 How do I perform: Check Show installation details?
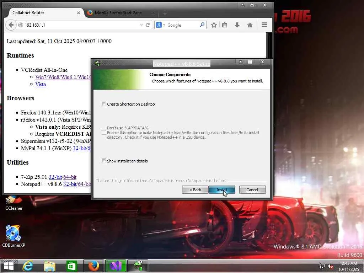(104, 161)
